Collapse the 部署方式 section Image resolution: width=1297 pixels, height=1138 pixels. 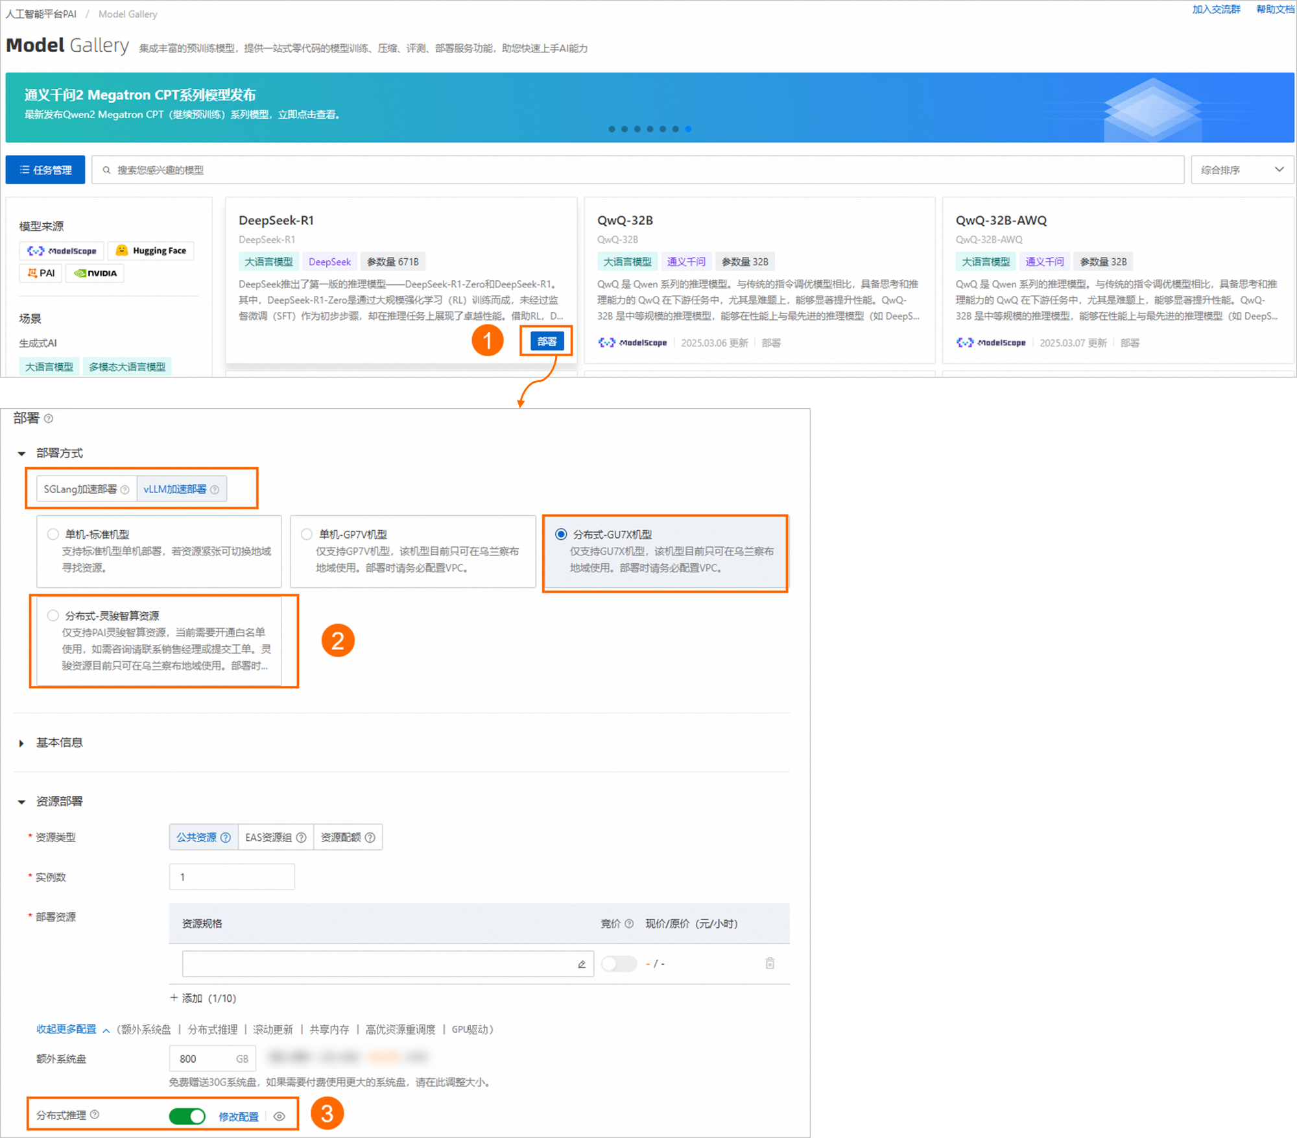coord(21,454)
